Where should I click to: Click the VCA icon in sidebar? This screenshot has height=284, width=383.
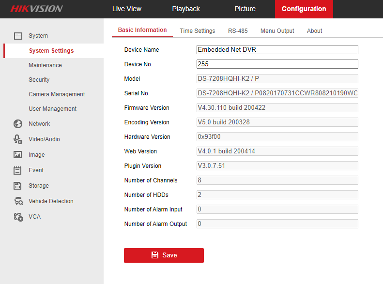point(18,217)
